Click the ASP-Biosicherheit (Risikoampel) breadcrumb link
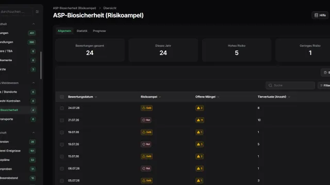The image size is (330, 185). click(x=74, y=8)
